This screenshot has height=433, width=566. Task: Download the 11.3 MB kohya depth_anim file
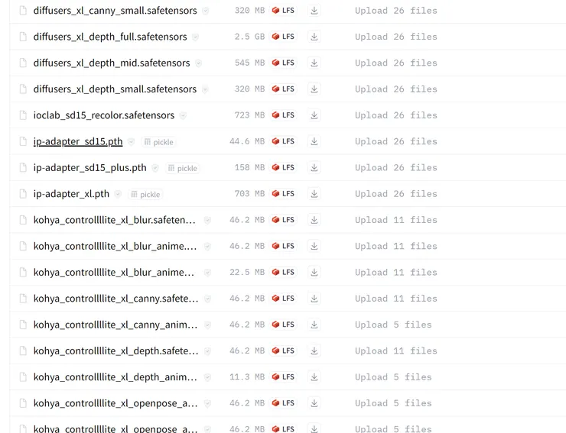pyautogui.click(x=314, y=377)
